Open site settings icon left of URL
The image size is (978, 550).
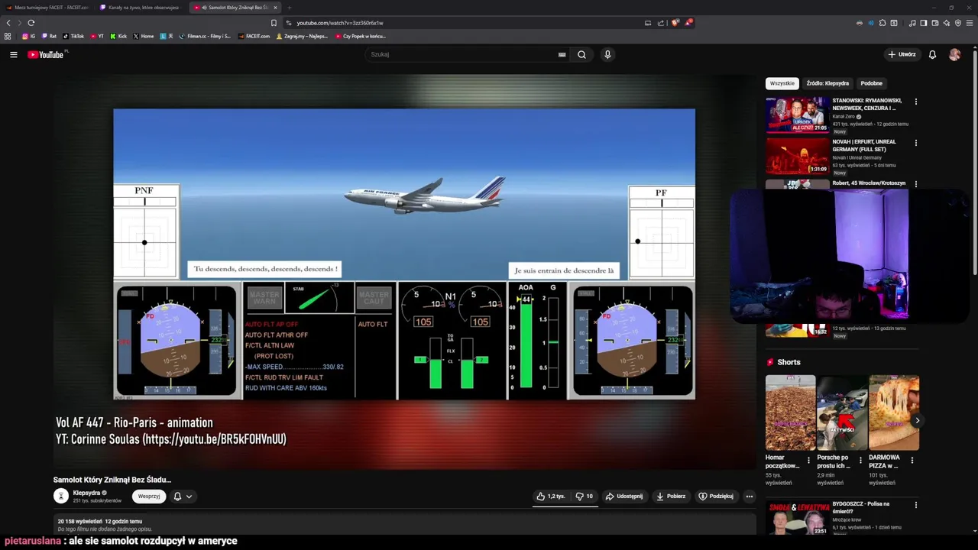point(288,23)
